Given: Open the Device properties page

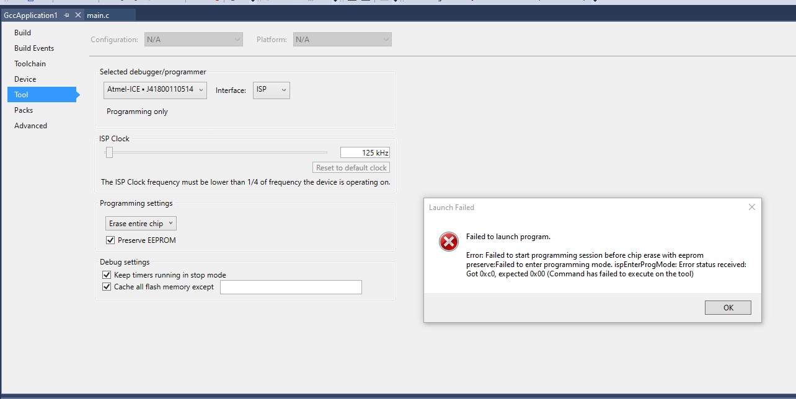Looking at the screenshot, I should (x=25, y=79).
